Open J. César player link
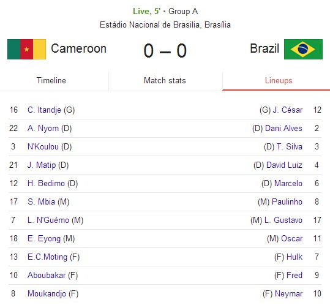 pyautogui.click(x=288, y=110)
